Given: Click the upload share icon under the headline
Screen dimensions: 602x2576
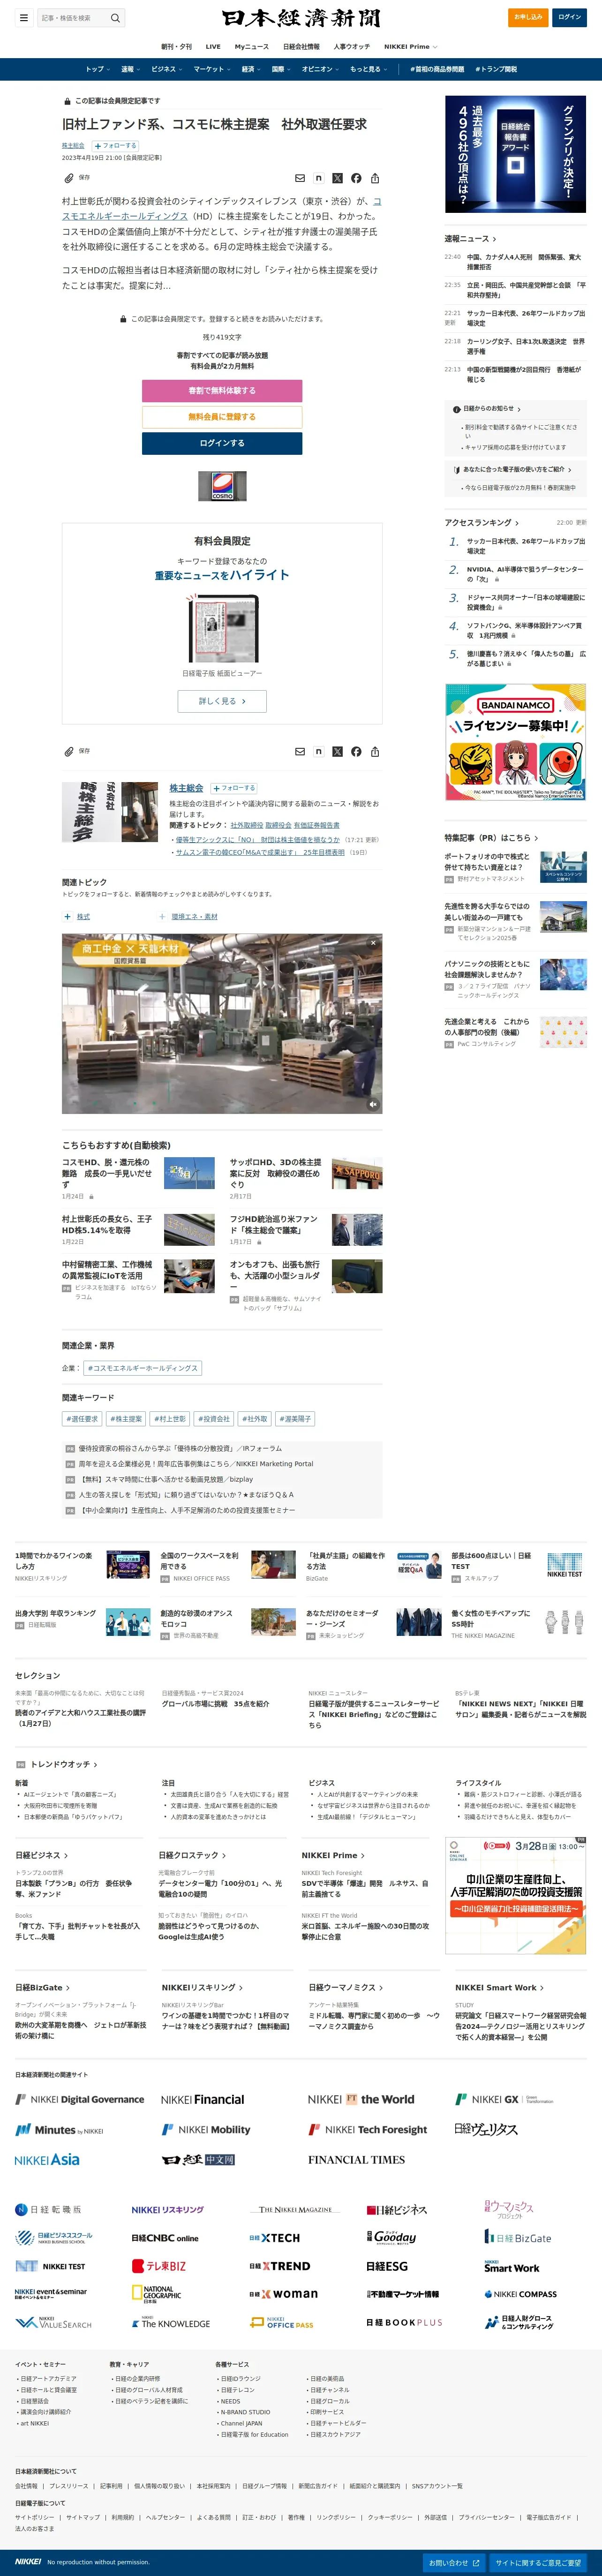Looking at the screenshot, I should 375,178.
